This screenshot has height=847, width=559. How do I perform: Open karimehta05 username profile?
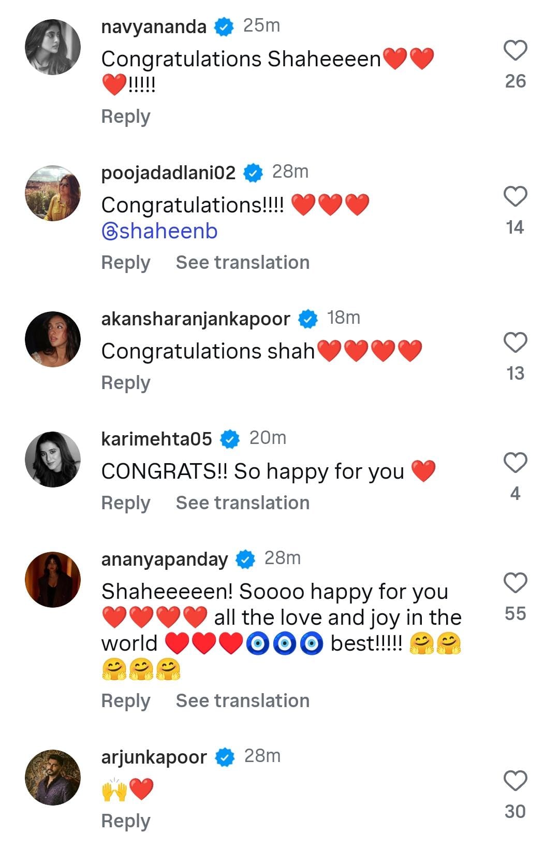(156, 439)
